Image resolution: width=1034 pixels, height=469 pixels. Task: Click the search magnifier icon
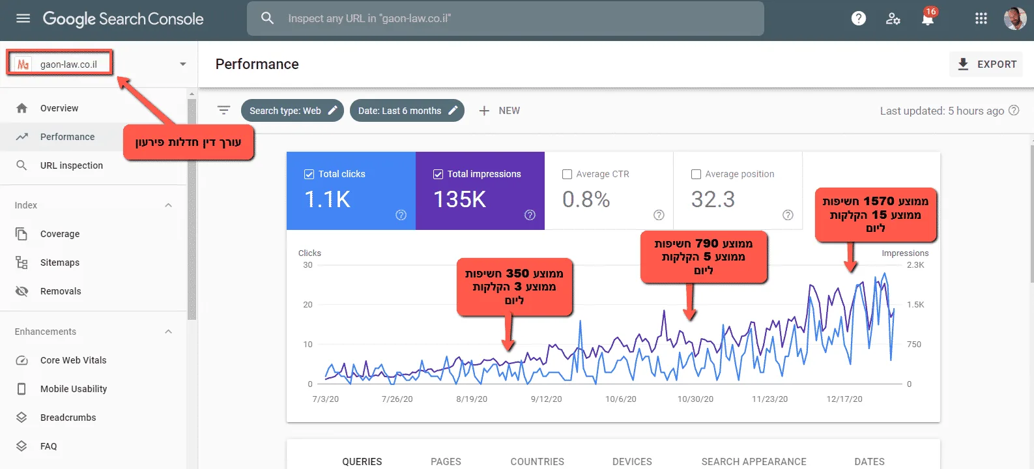click(267, 18)
